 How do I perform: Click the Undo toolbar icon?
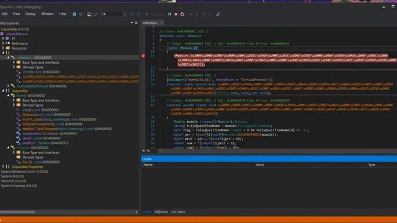point(132,14)
